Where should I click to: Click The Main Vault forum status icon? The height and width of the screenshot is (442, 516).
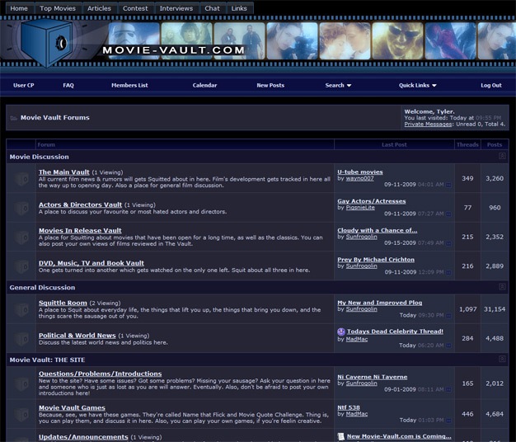pyautogui.click(x=21, y=179)
